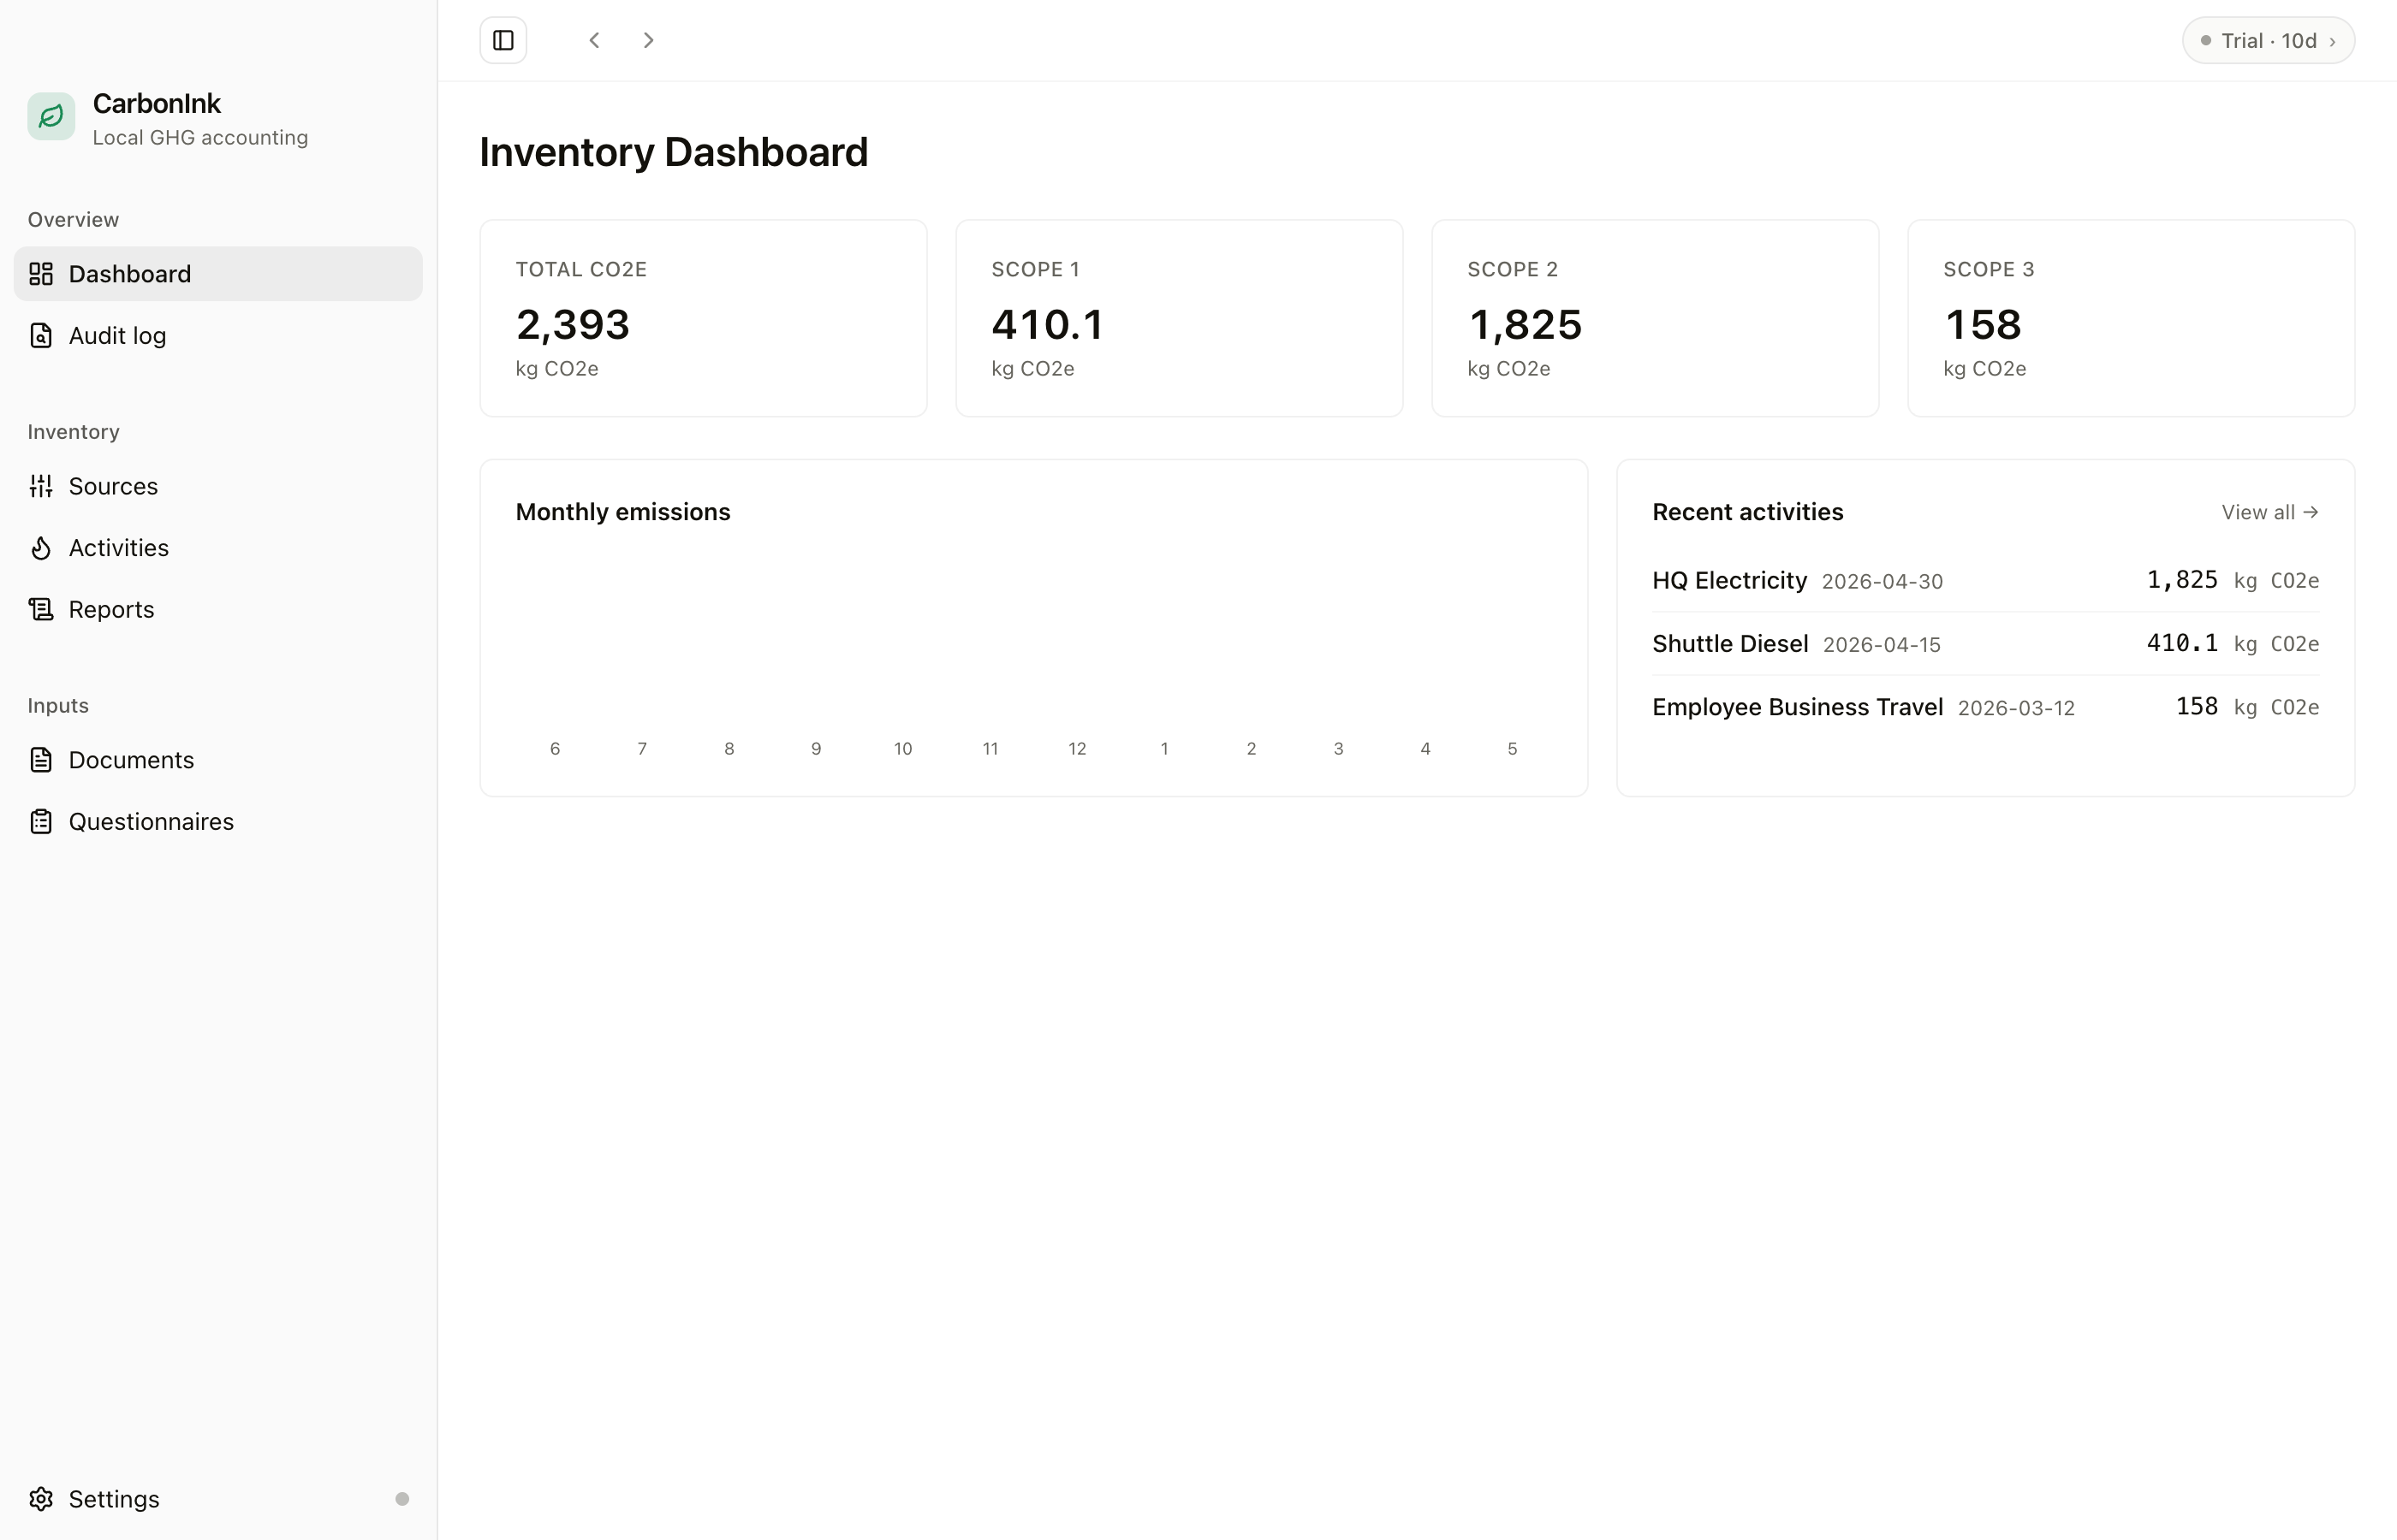Click the Activities flame icon
2397x1540 pixels.
[x=41, y=548]
